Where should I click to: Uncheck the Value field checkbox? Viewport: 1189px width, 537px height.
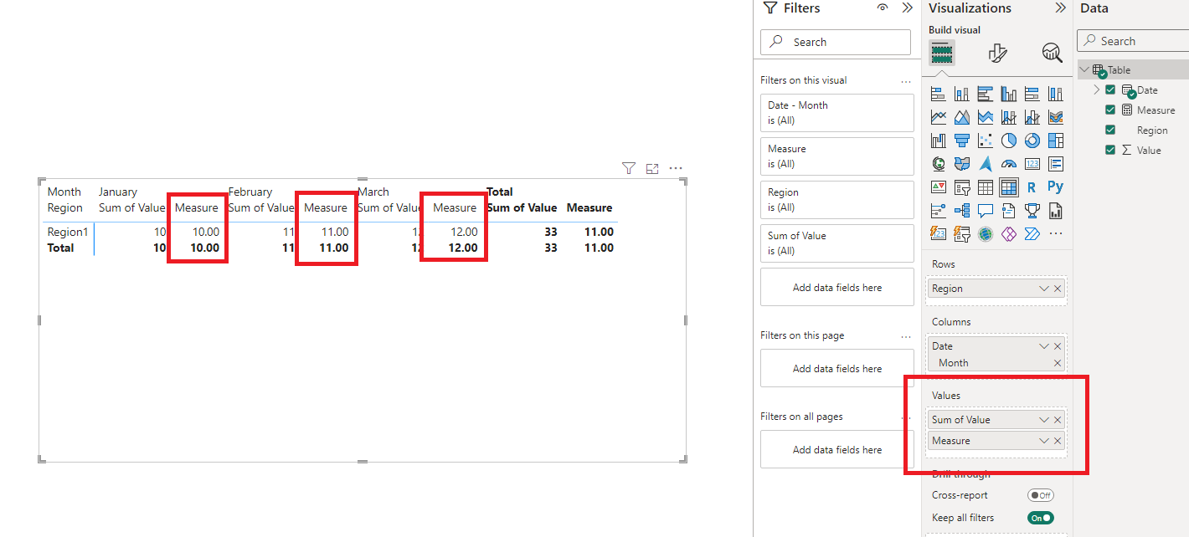point(1110,150)
